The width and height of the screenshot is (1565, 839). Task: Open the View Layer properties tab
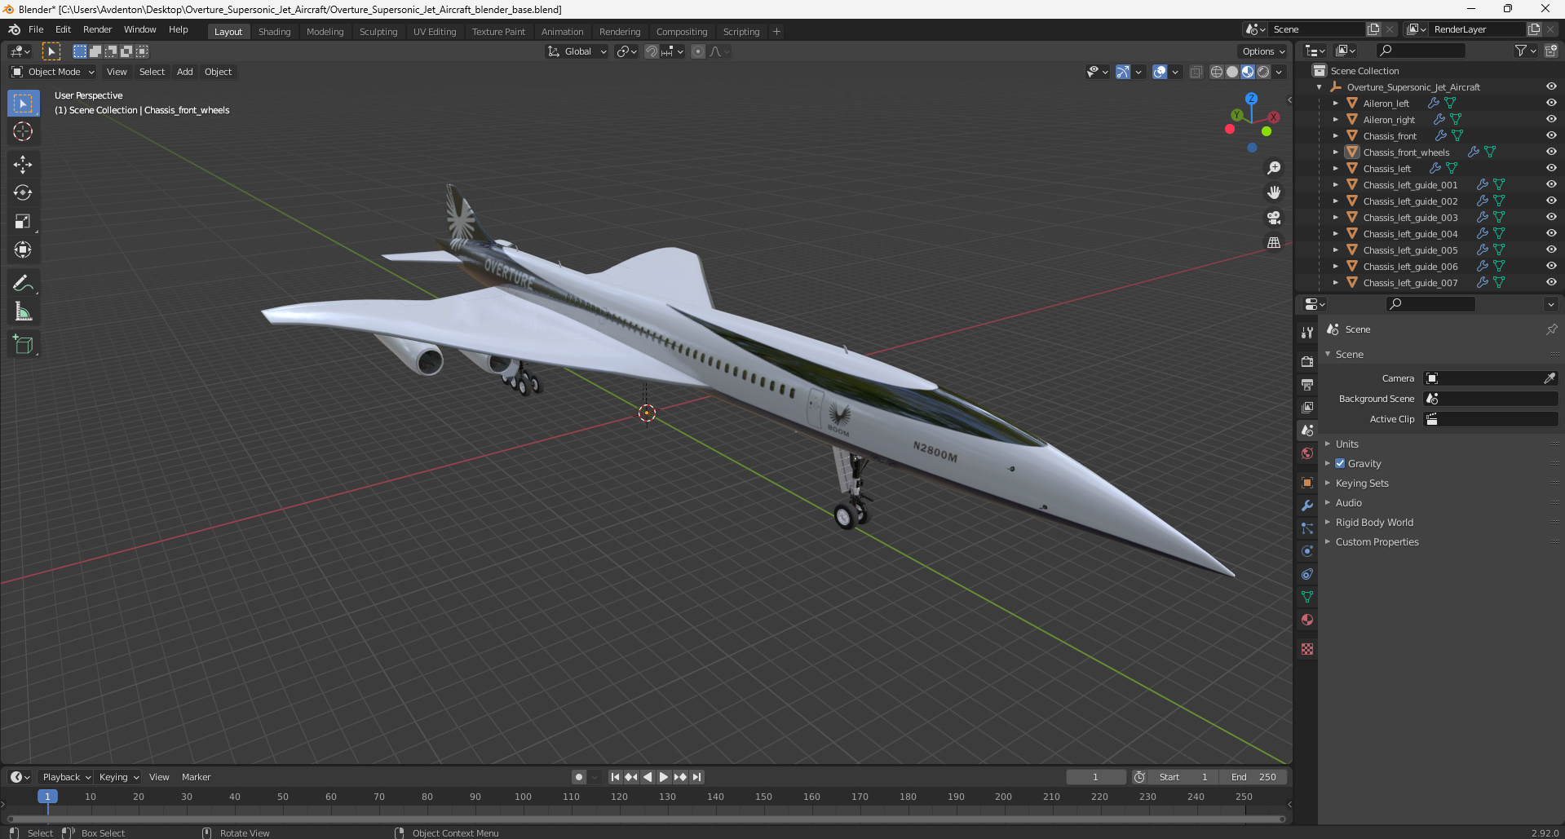click(1307, 407)
